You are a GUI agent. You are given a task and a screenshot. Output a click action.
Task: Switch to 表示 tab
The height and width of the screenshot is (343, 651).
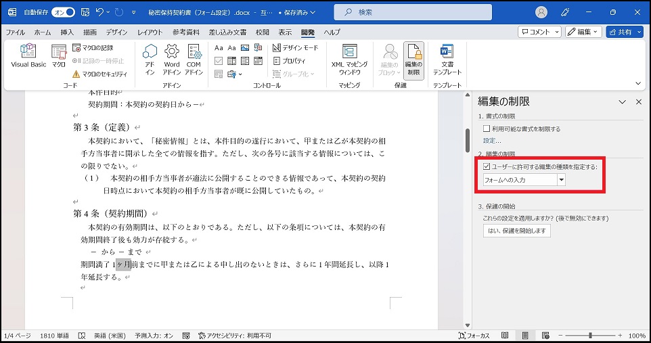coord(285,32)
